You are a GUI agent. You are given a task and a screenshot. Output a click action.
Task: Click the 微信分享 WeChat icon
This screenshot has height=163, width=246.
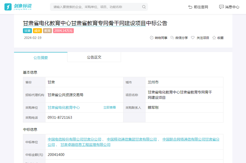(x=172, y=38)
